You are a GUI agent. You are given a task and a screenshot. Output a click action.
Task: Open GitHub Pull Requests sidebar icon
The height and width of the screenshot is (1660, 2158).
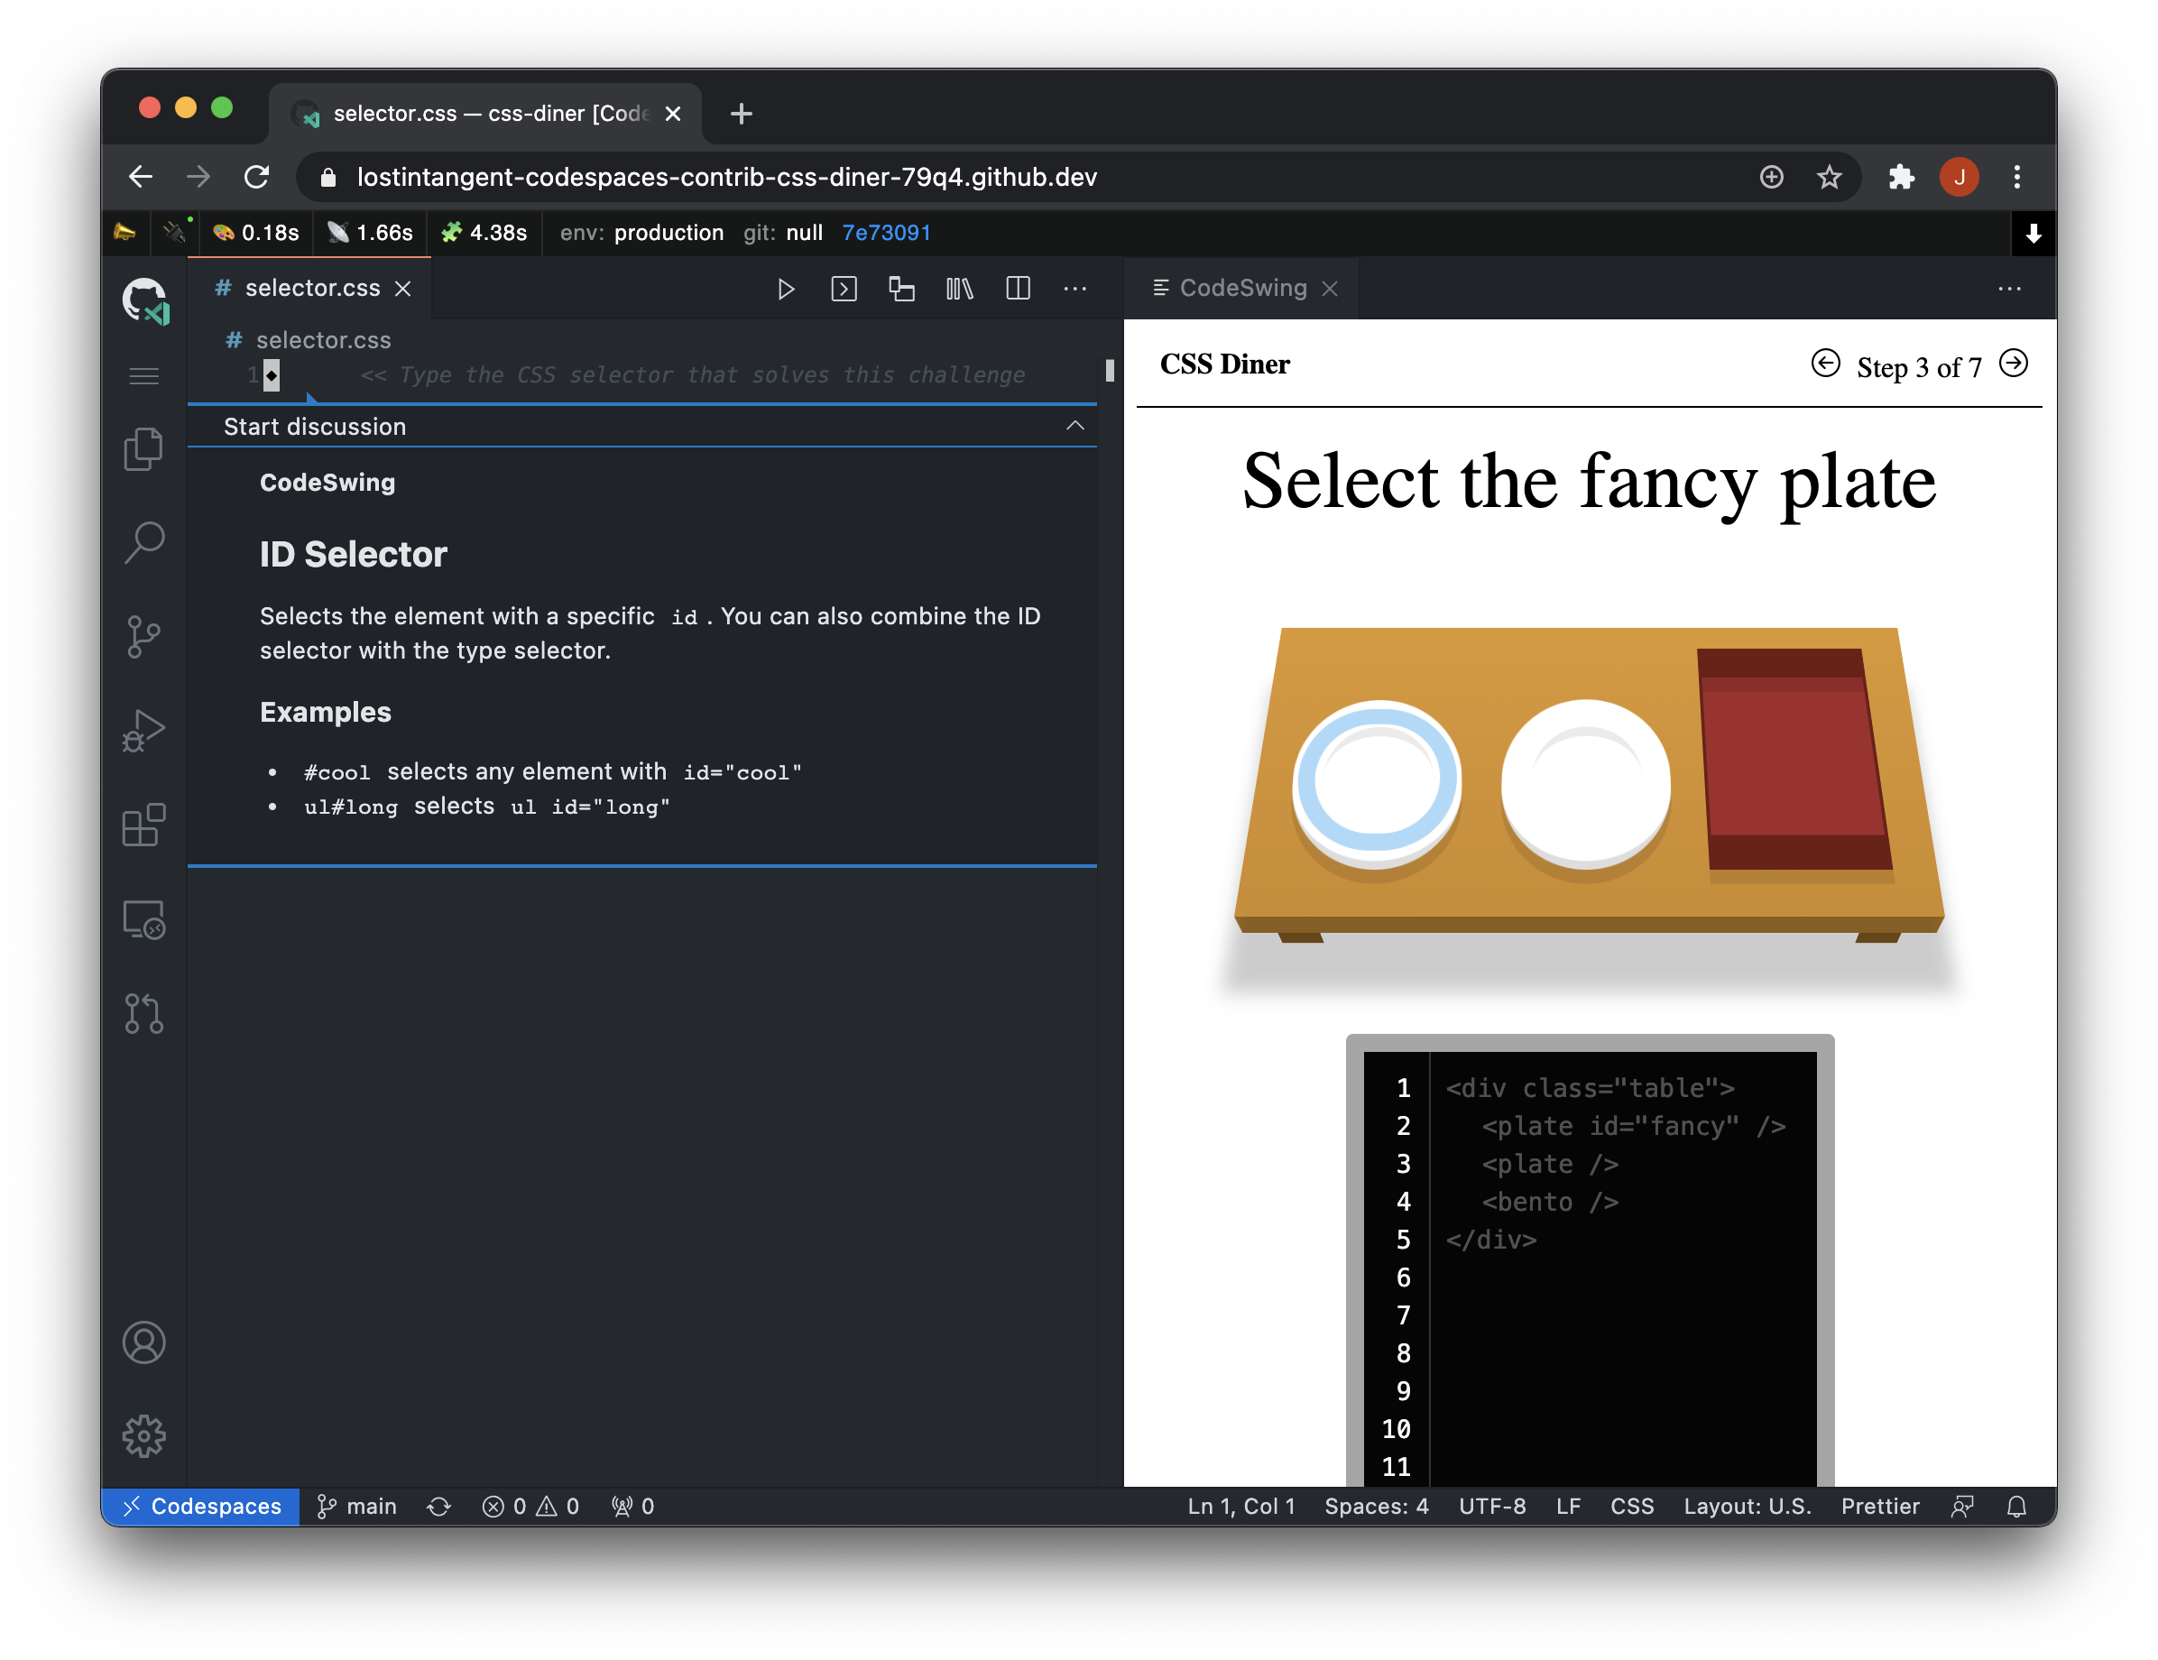pyautogui.click(x=144, y=1014)
